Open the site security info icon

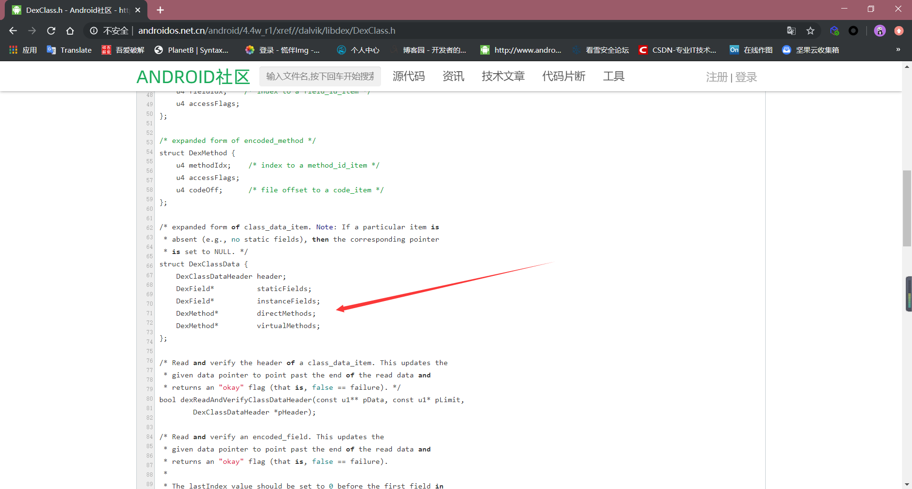click(94, 31)
